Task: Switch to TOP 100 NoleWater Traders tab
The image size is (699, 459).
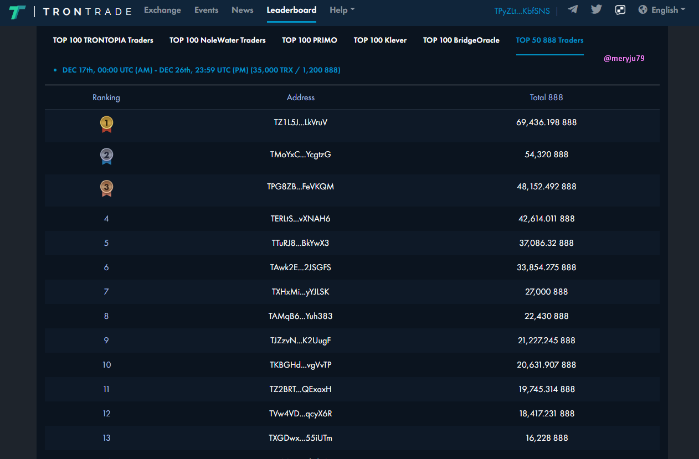Action: tap(218, 40)
